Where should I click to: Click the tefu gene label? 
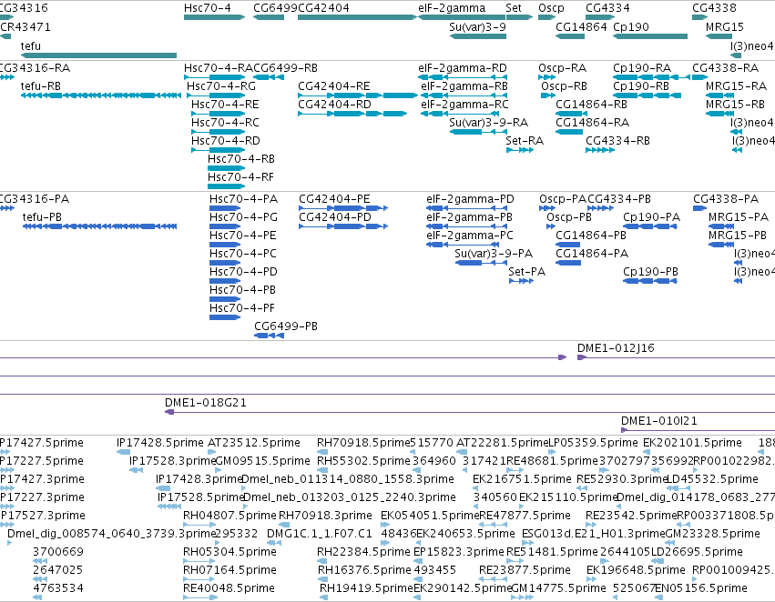coord(31,45)
